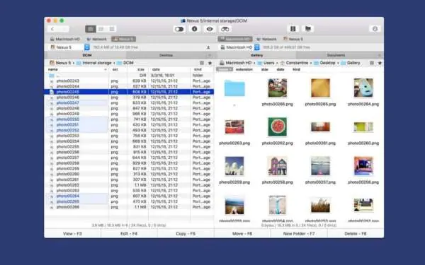The height and width of the screenshot is (265, 425).
Task: Go to Constantine folder in breadcrumb
Action: click(x=295, y=63)
